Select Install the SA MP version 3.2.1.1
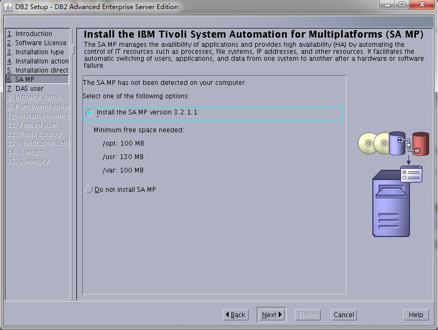Viewport: 438px width, 330px height. pos(89,113)
